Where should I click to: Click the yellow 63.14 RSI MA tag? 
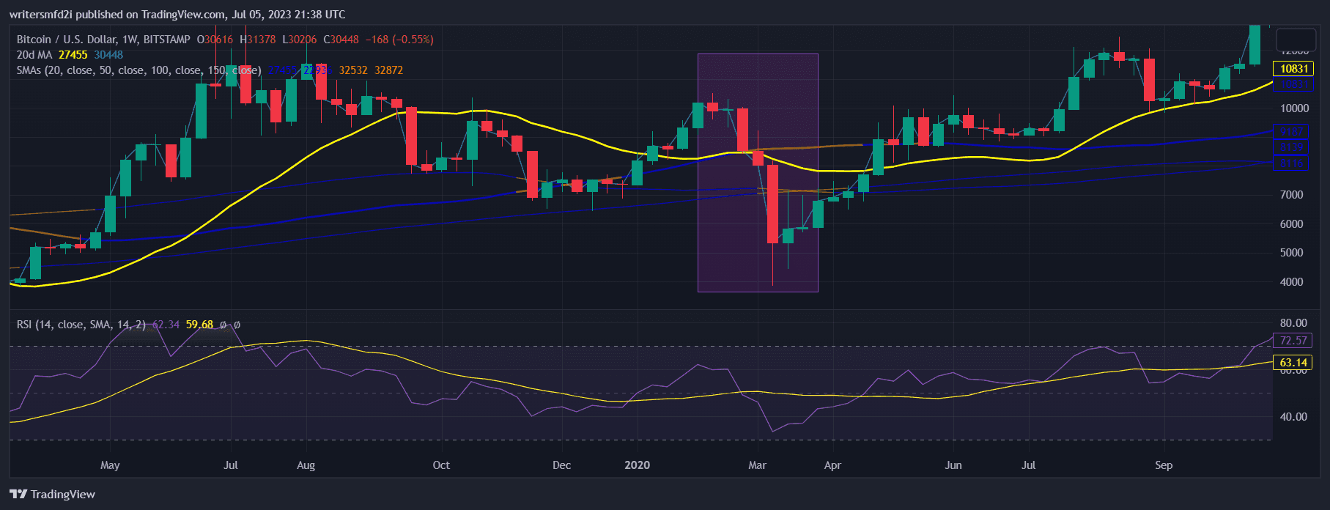[x=1293, y=363]
